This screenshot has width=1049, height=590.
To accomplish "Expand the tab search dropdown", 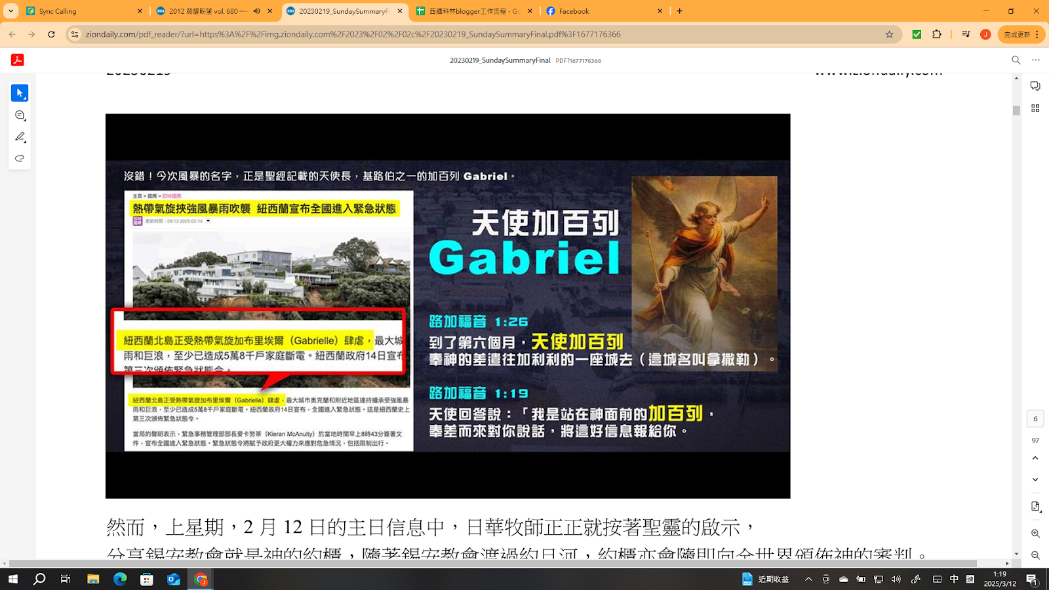I will point(11,11).
